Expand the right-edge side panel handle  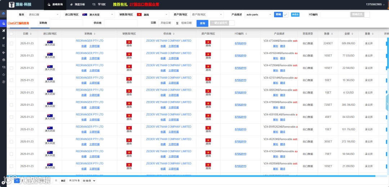pyautogui.click(x=387, y=103)
